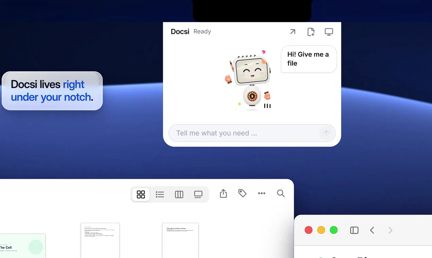Click the "Ready" status label
Screen dimensions: 432x258
click(202, 32)
